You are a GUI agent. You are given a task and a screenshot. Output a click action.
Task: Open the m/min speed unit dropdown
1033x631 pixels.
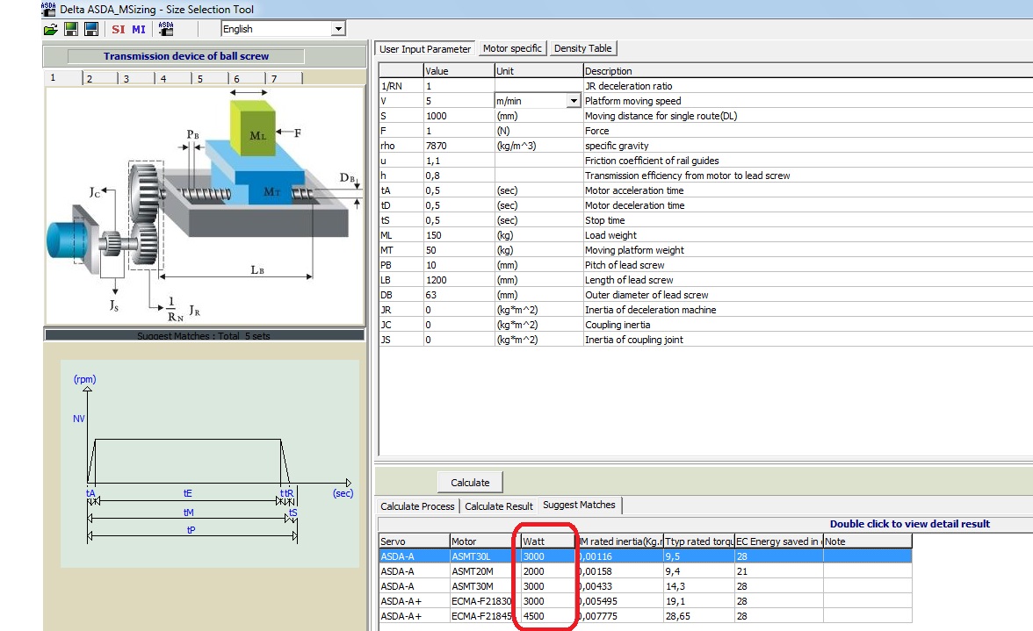click(x=573, y=101)
